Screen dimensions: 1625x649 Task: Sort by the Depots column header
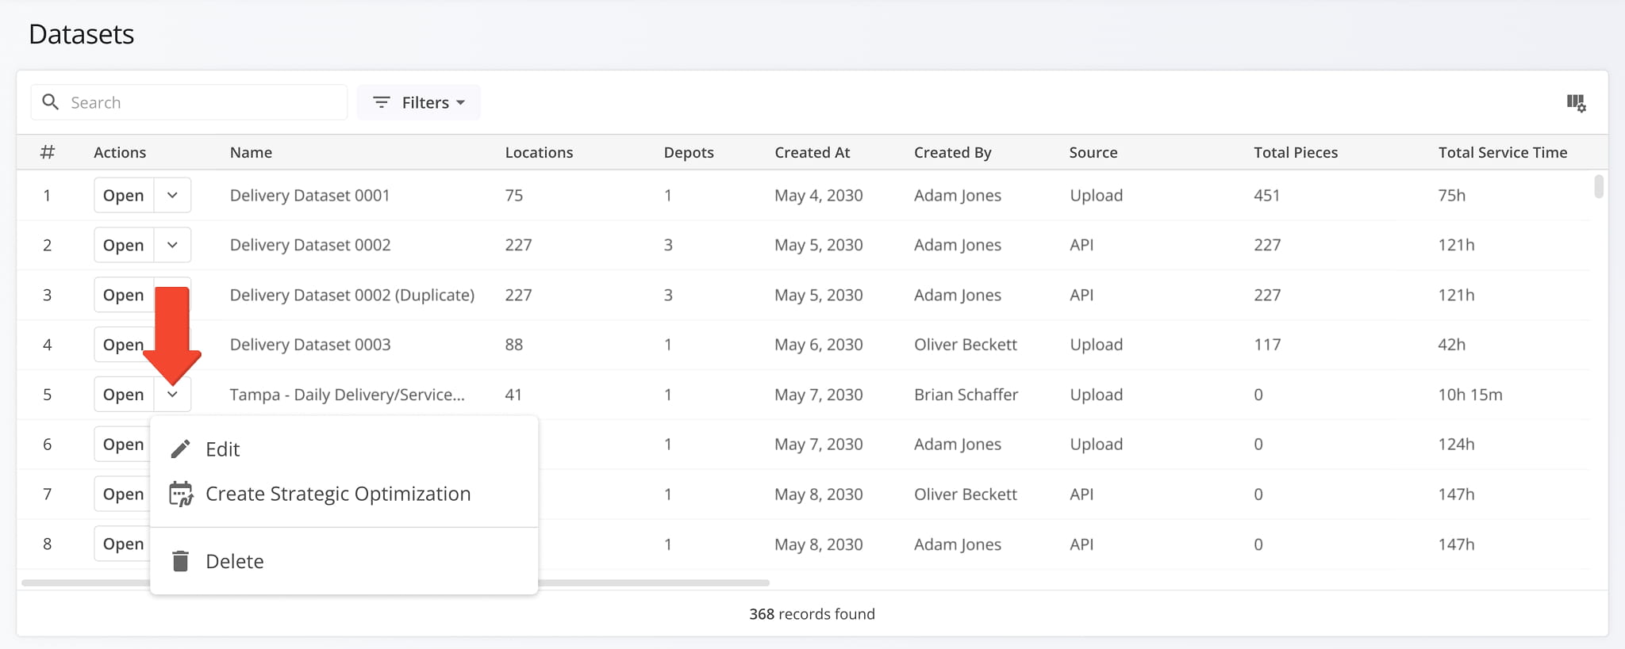[689, 152]
